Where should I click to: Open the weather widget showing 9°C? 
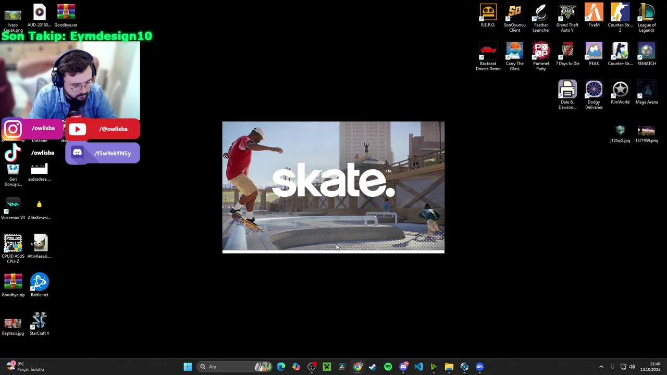(x=25, y=367)
